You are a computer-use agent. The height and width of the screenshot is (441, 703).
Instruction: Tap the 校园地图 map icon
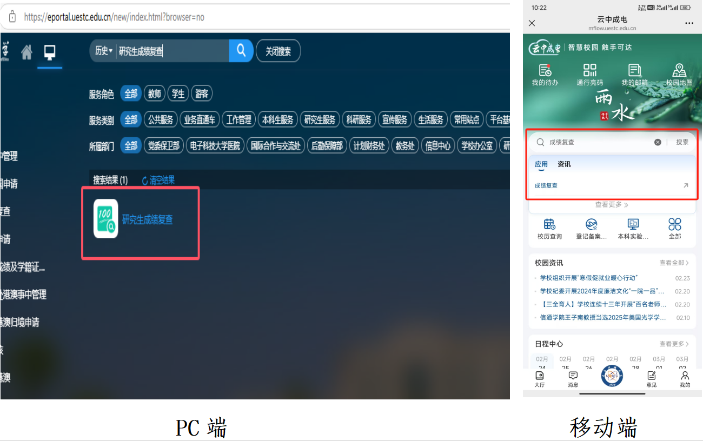[x=679, y=74]
